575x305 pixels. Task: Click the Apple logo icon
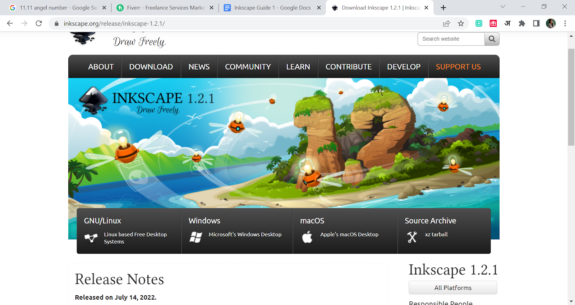(x=307, y=237)
